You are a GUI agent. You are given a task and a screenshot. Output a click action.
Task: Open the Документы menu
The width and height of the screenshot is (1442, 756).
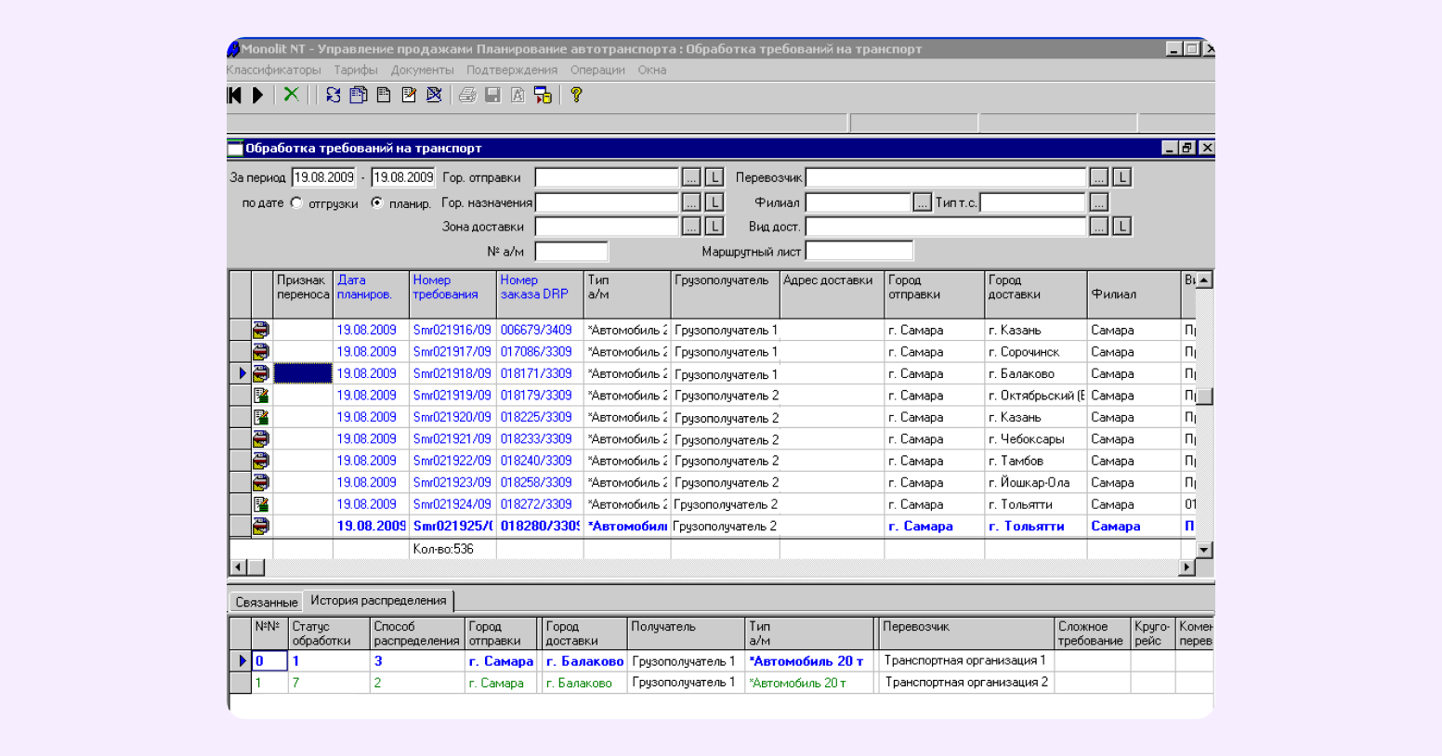click(423, 70)
